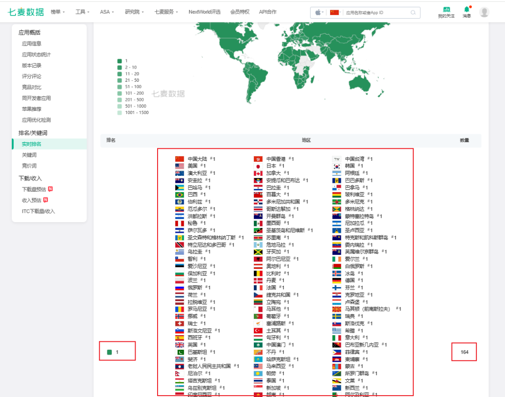Image resolution: width=505 pixels, height=397 pixels.
Task: Click the search magnifier icon
Action: pyautogui.click(x=413, y=13)
